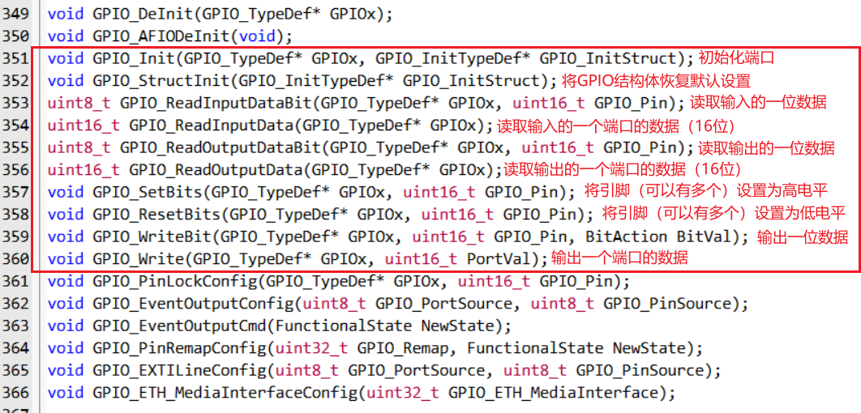Click line number 364 in the gutter
Screen dimensions: 861x413
pyautogui.click(x=16, y=348)
